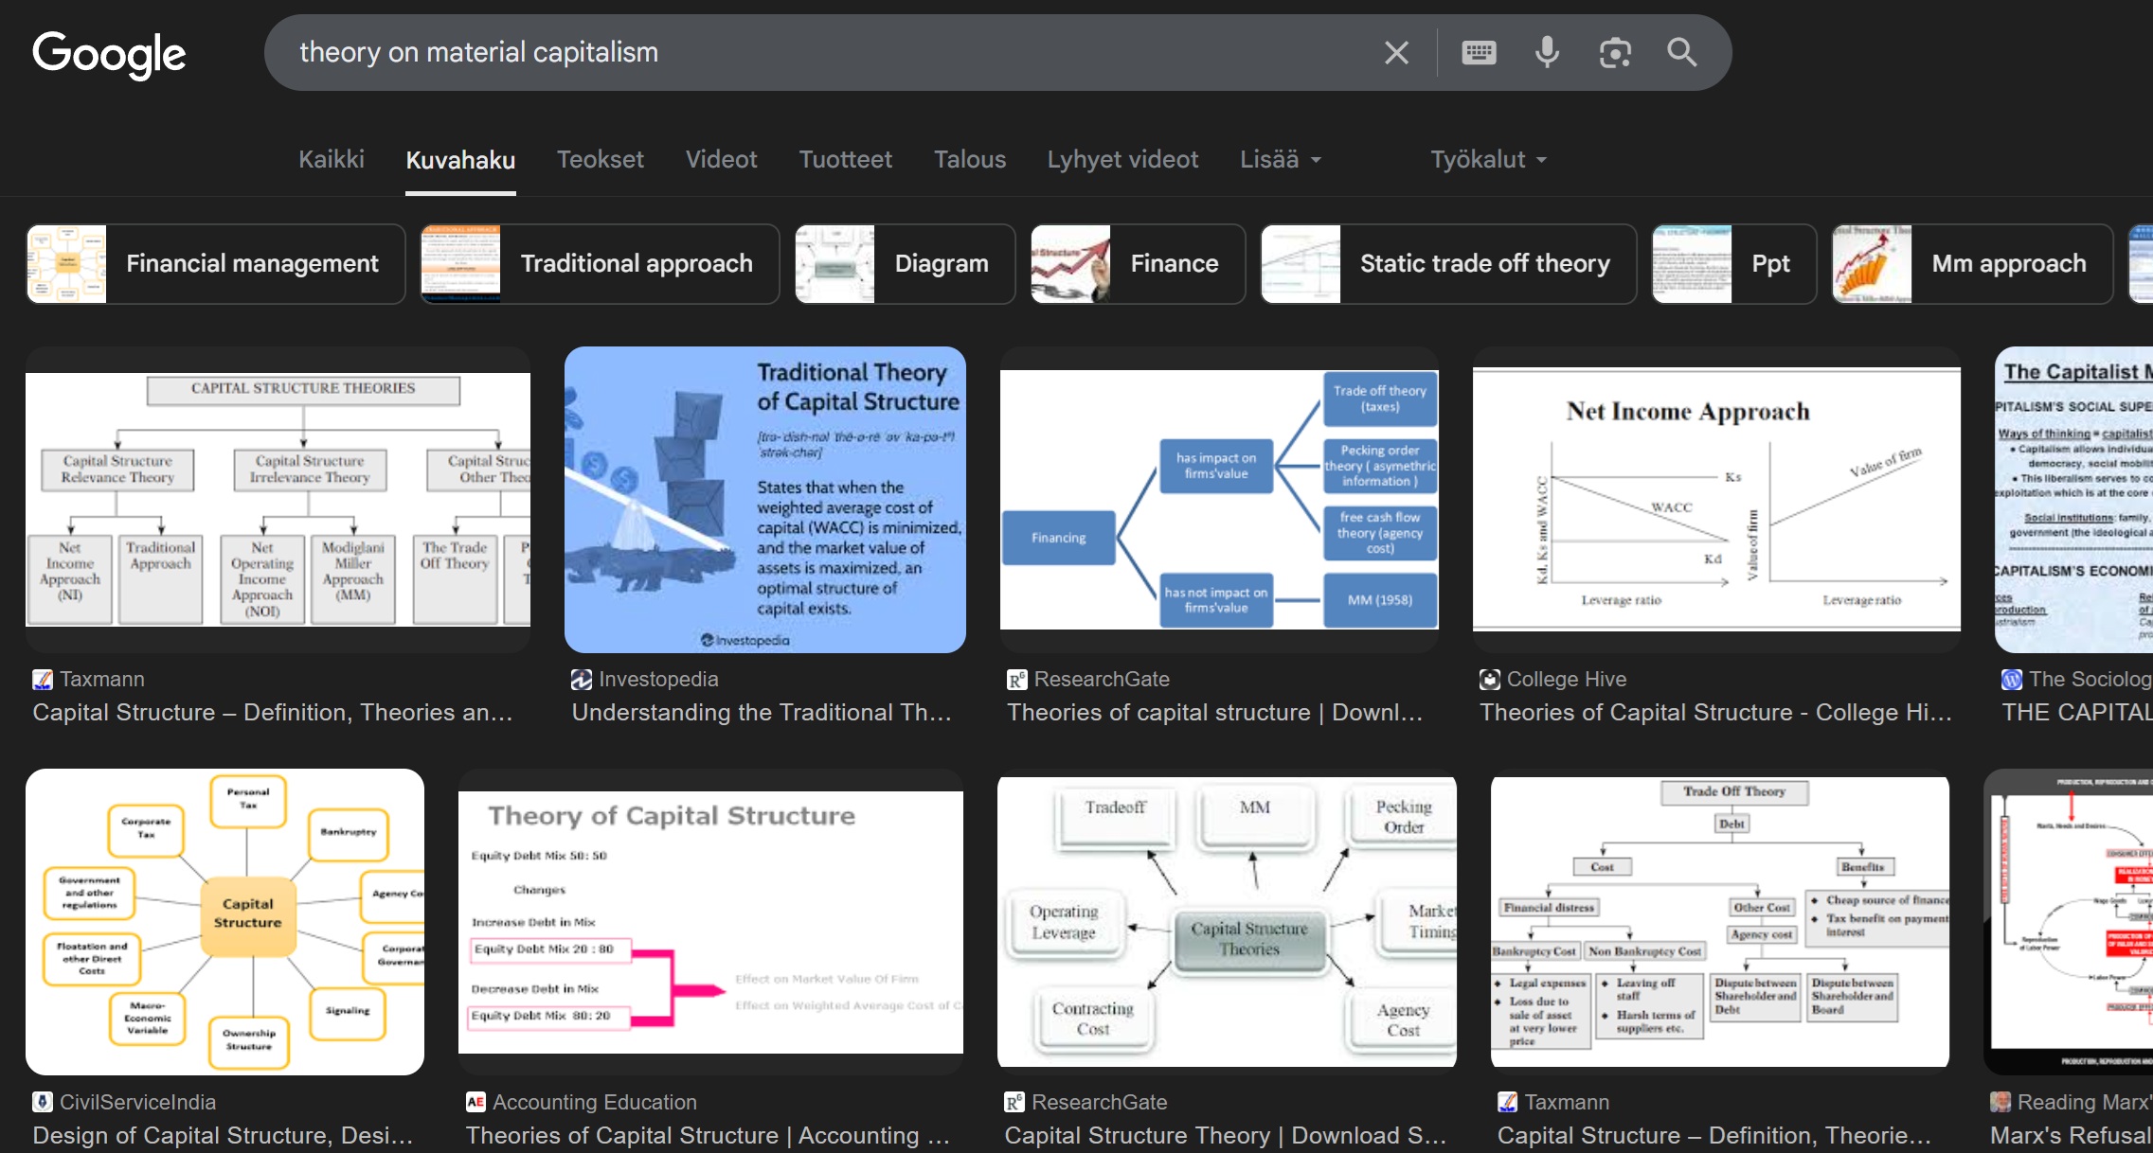Open 'Theories of capital structure | Downl…' link
Viewport: 2153px width, 1153px height.
point(1215,712)
